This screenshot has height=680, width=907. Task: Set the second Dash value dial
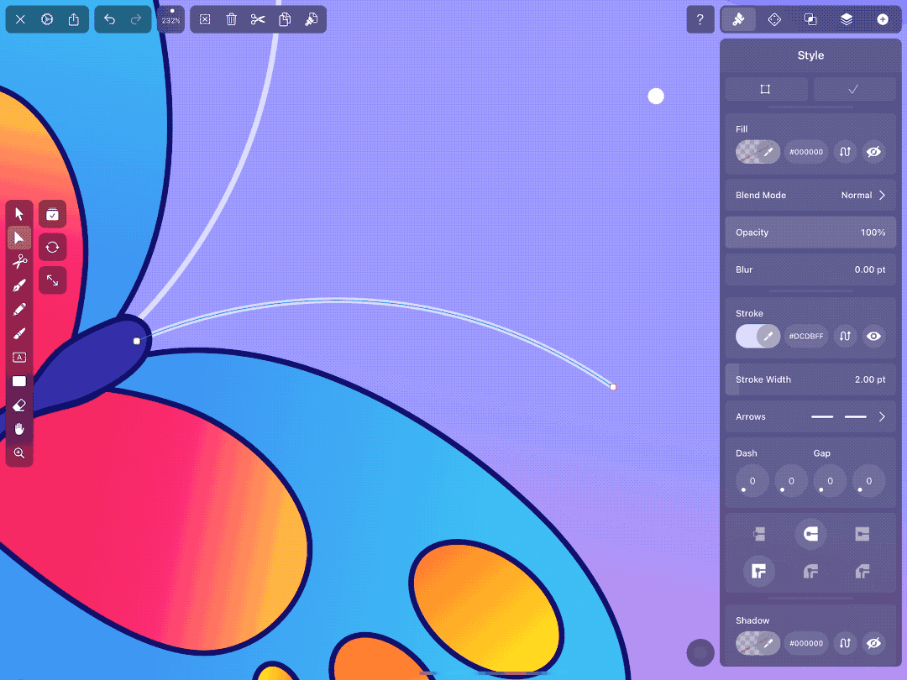(791, 480)
